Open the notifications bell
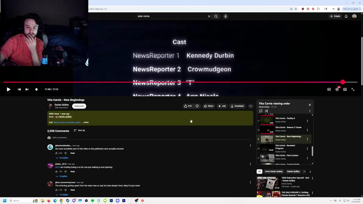 [346, 16]
